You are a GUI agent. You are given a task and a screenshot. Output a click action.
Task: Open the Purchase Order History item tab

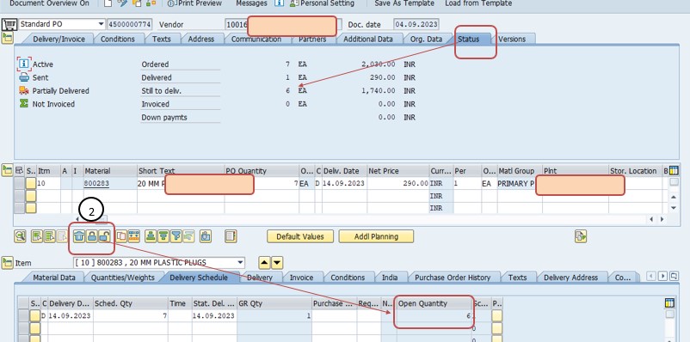pos(453,278)
